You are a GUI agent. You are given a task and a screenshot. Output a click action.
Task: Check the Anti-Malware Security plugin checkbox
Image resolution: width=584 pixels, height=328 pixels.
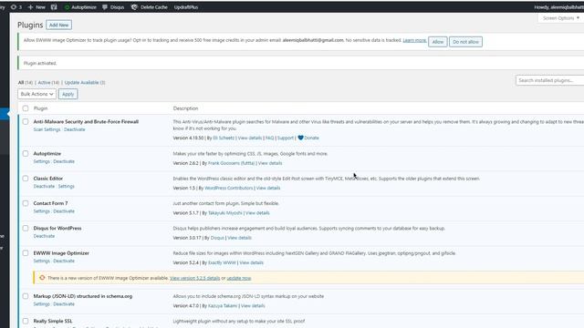(26, 121)
